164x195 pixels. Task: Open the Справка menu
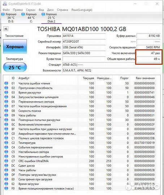pyautogui.click(x=62, y=10)
